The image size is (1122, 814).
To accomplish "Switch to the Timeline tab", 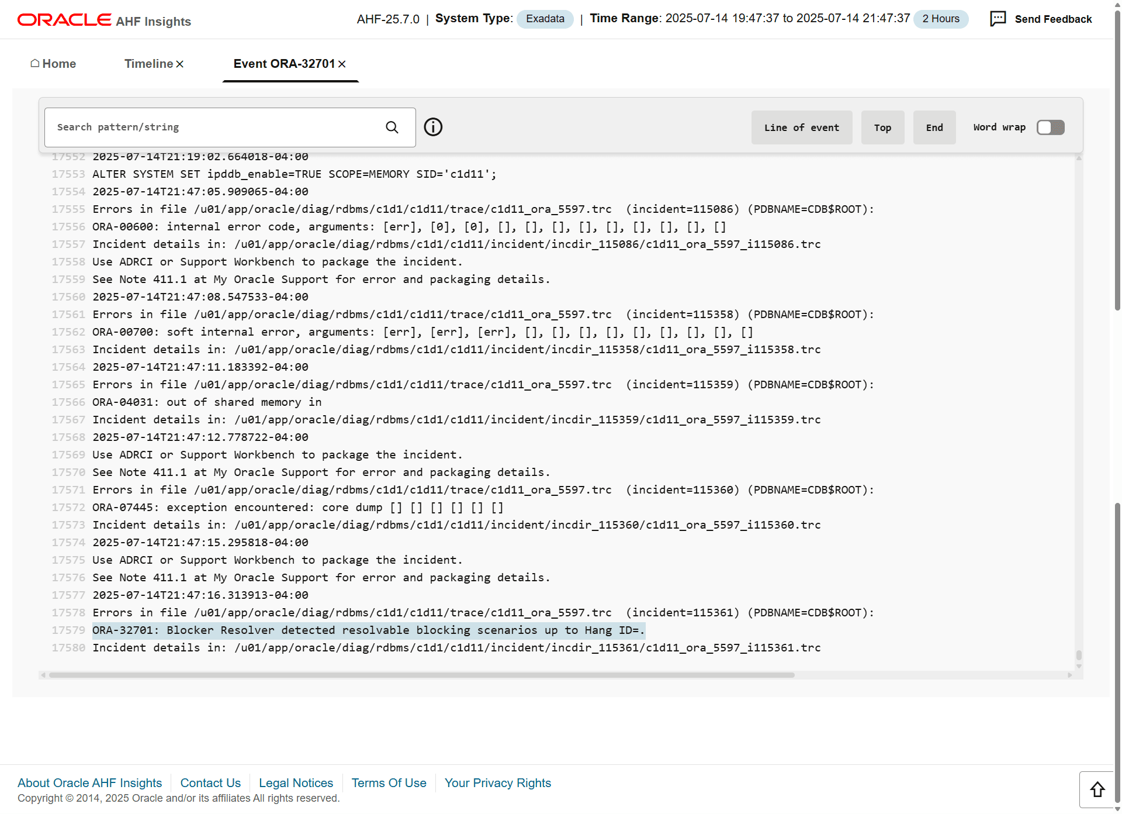I will coord(148,64).
